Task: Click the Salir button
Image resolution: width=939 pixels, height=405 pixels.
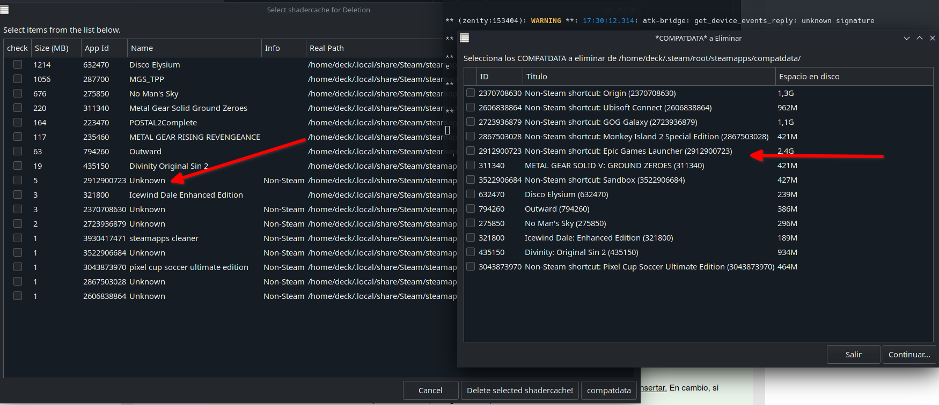Action: tap(854, 355)
